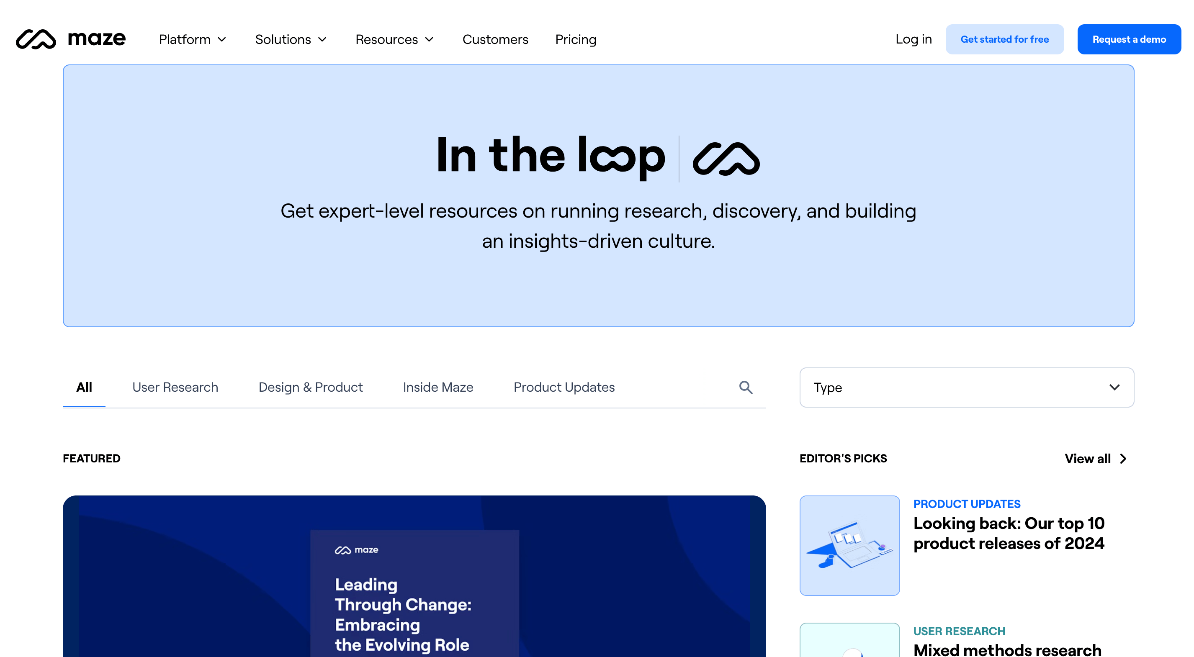Click the Request a demo button
The width and height of the screenshot is (1194, 657).
pyautogui.click(x=1129, y=39)
